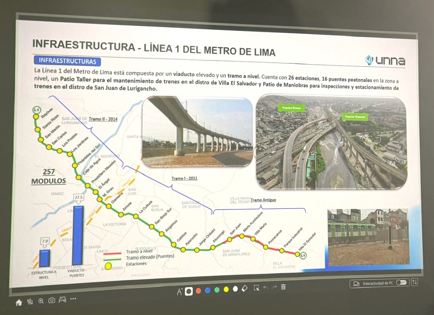Select the eraser tool
Screen dimensions: 434x315
tap(245, 288)
